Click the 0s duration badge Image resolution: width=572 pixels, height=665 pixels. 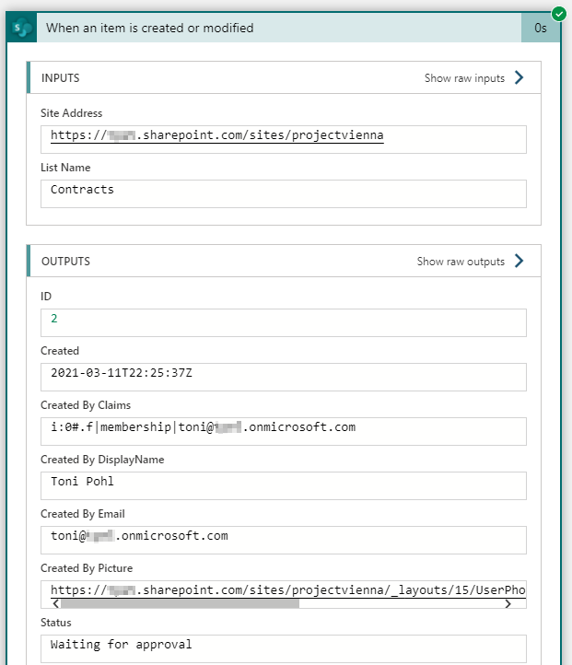pos(541,29)
